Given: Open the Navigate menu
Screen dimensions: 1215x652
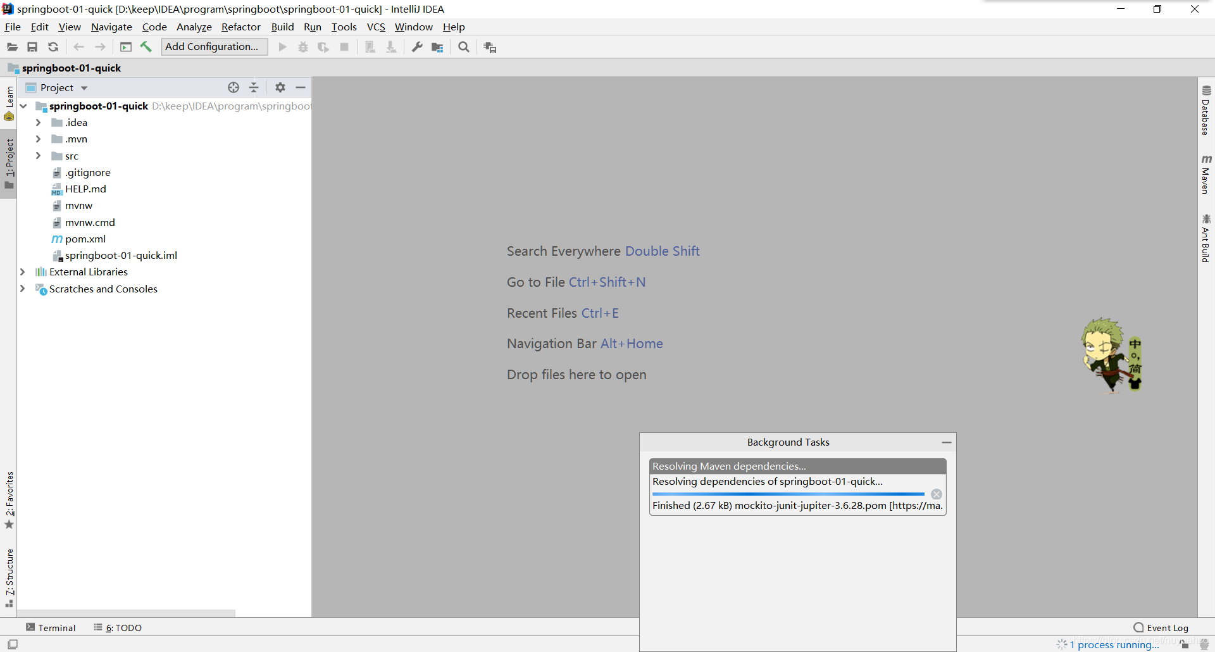Looking at the screenshot, I should tap(111, 27).
